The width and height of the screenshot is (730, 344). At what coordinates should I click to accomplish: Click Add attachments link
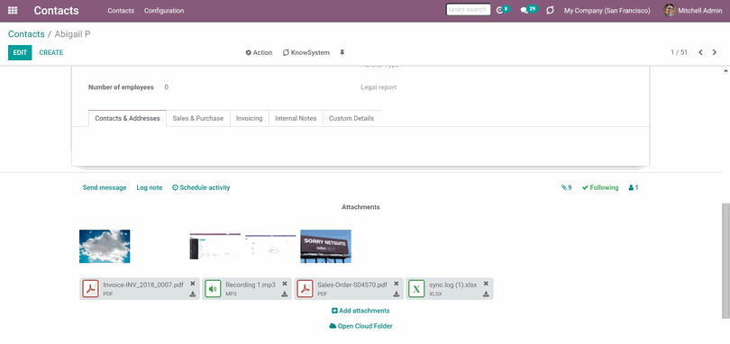coord(360,311)
